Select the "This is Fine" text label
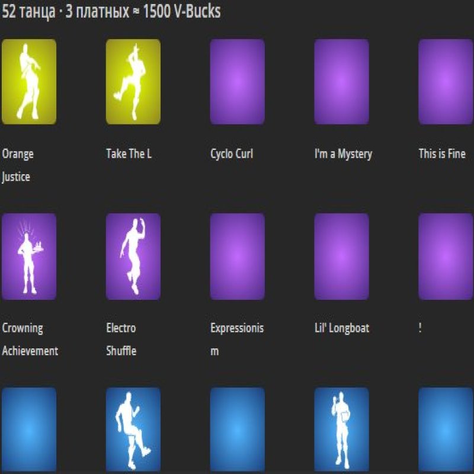 click(x=442, y=154)
